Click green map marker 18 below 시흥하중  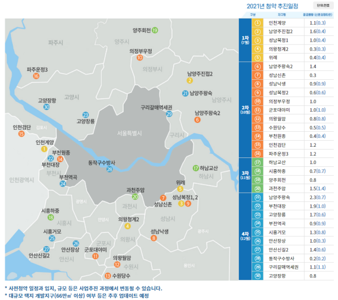[x=51, y=217]
